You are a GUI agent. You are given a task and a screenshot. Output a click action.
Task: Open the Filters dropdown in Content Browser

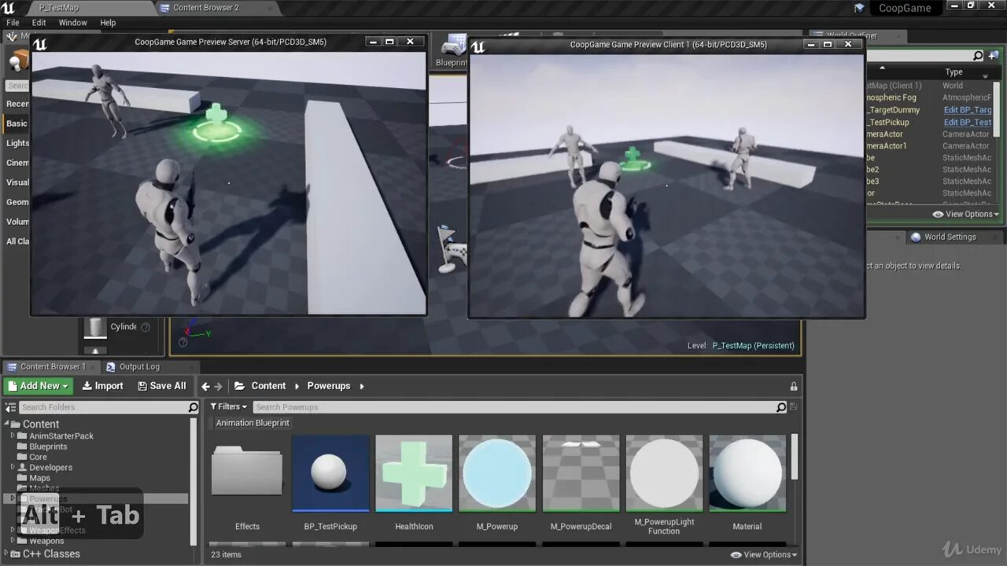[x=229, y=407]
